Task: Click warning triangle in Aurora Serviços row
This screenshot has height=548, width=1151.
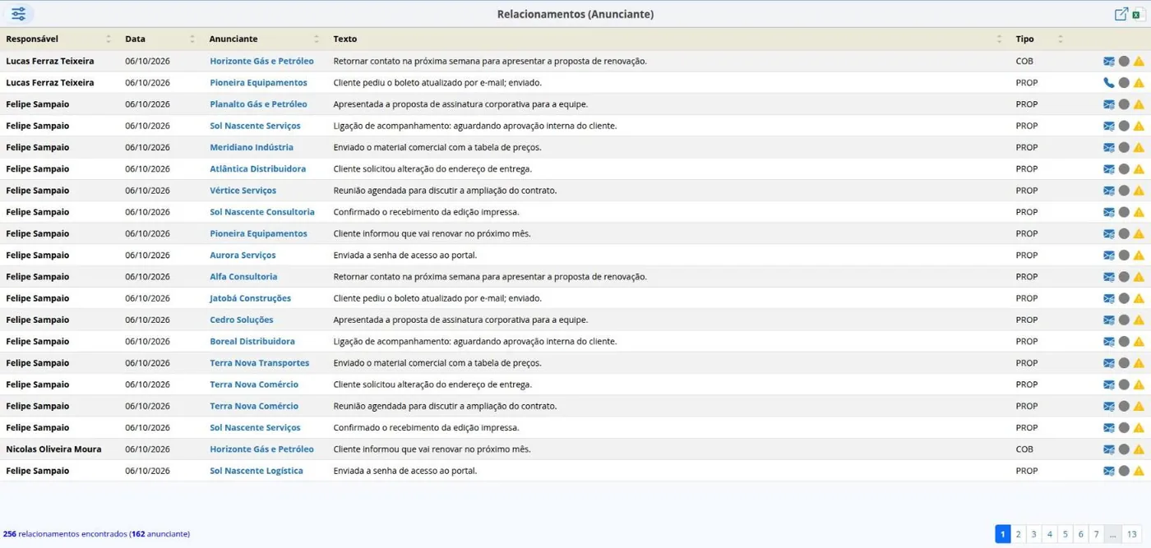Action: coord(1139,256)
